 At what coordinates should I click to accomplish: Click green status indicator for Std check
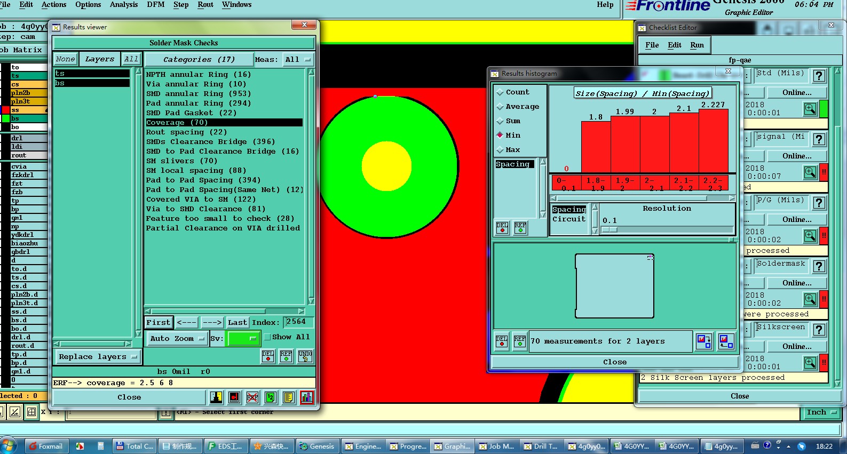pyautogui.click(x=824, y=109)
